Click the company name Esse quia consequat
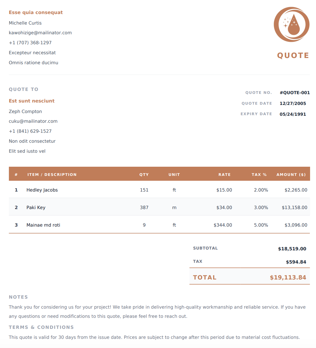The width and height of the screenshot is (316, 348). click(36, 12)
